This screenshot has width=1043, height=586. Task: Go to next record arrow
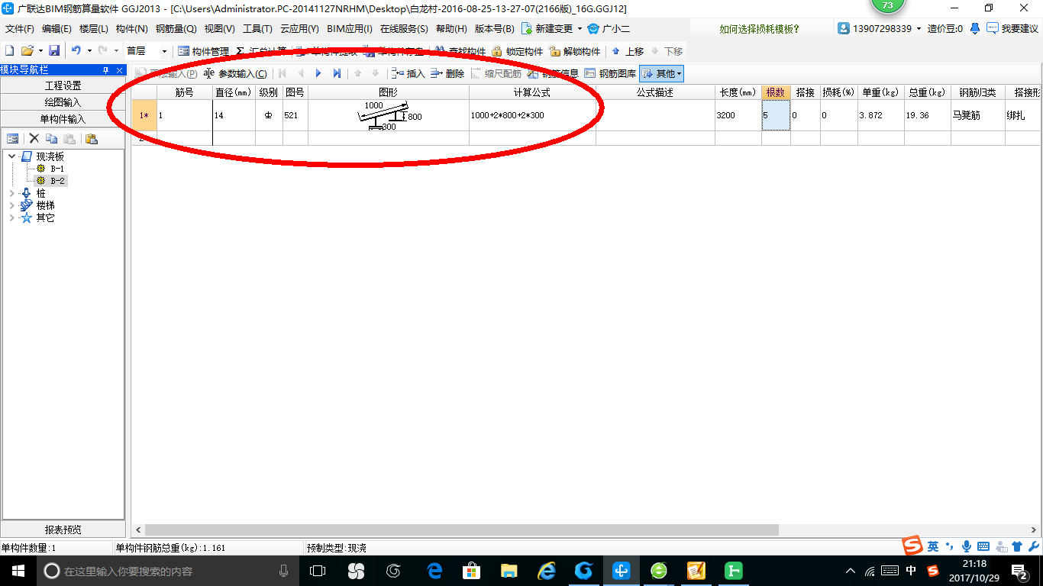[319, 73]
